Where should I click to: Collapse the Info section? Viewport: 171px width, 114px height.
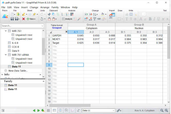[2, 74]
